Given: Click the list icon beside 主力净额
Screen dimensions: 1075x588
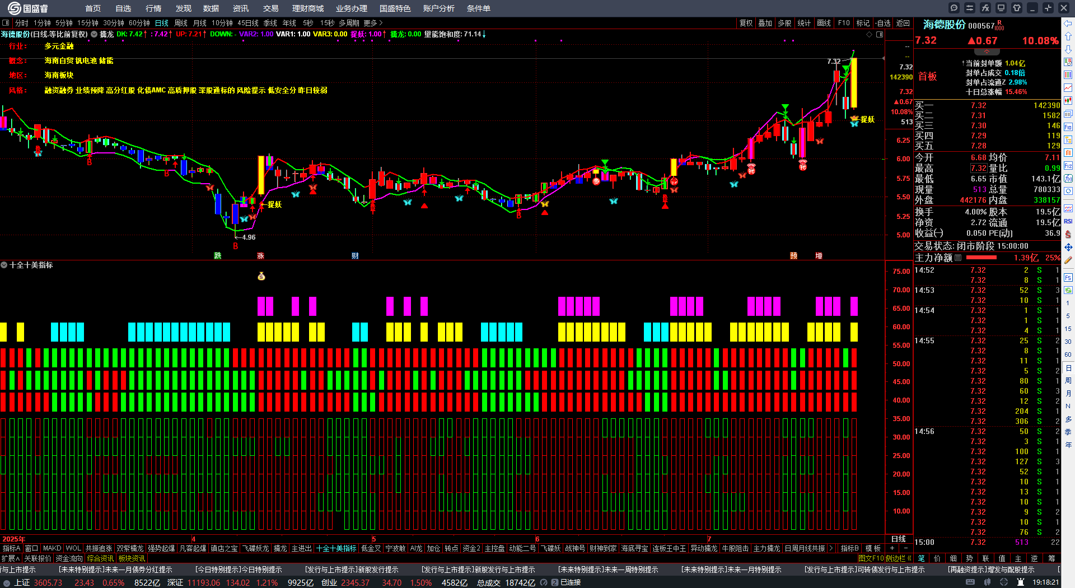Looking at the screenshot, I should click(958, 258).
